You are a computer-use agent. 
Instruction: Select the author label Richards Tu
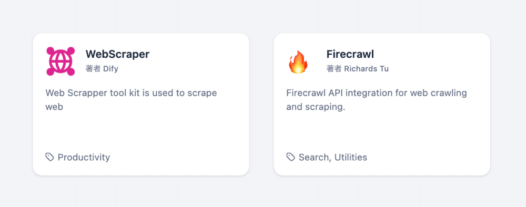tap(366, 69)
